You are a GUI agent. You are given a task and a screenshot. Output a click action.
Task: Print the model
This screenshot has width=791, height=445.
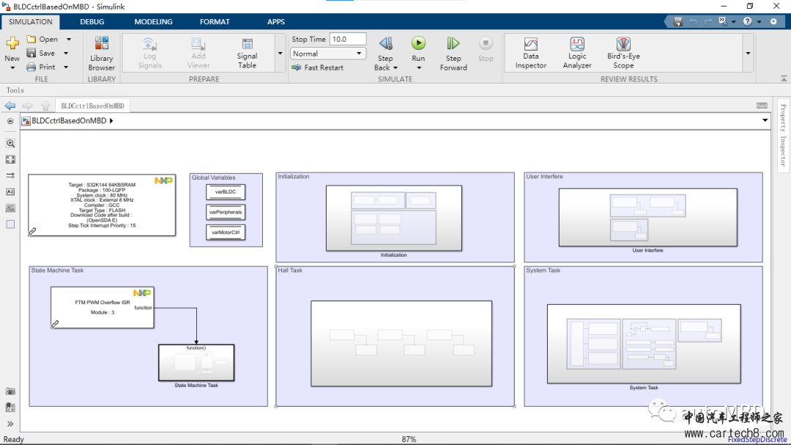(41, 67)
